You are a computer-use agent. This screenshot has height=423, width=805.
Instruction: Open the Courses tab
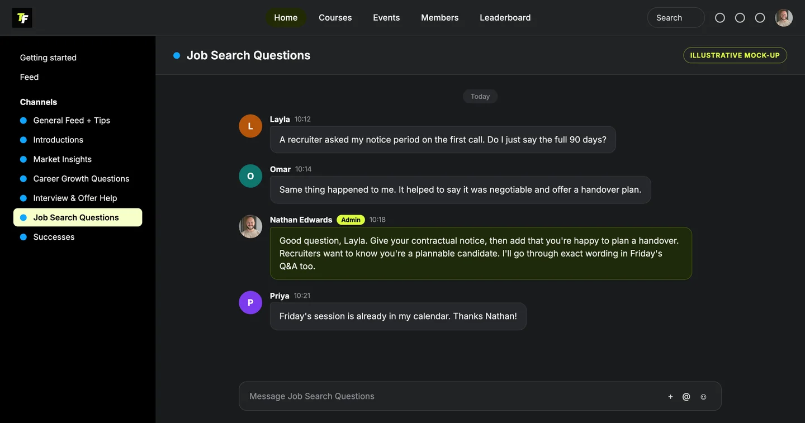coord(335,18)
